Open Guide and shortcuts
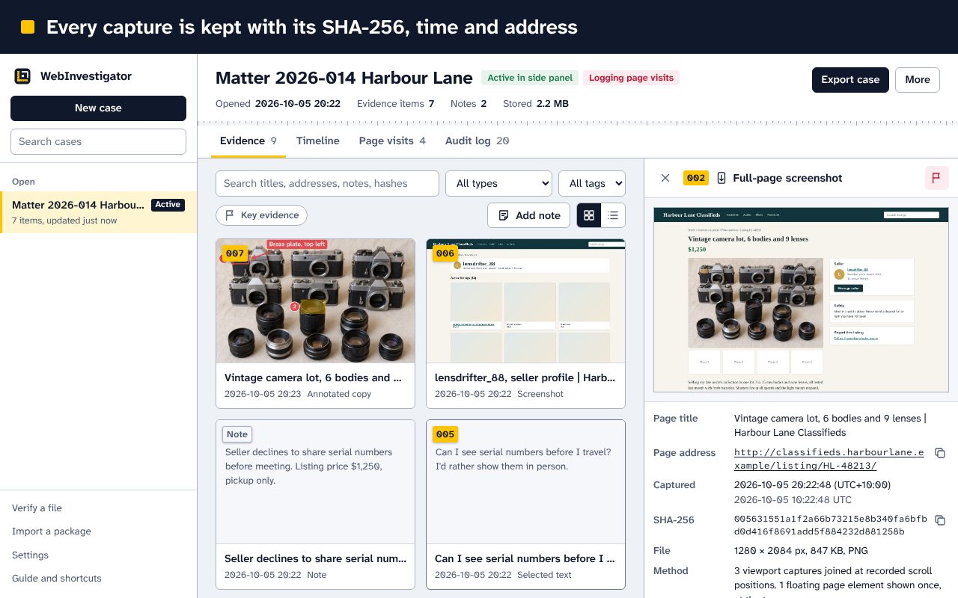This screenshot has width=958, height=598. pyautogui.click(x=57, y=579)
